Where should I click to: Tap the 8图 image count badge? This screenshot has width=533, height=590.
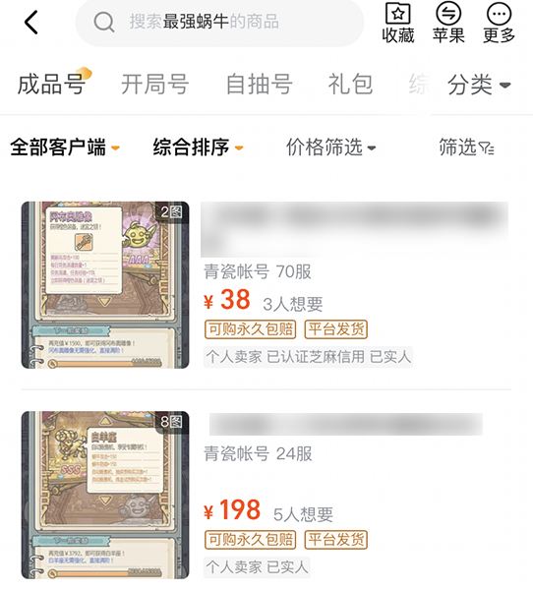point(172,422)
